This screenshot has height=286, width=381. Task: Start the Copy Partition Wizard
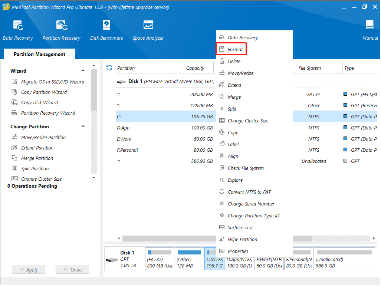coord(39,92)
